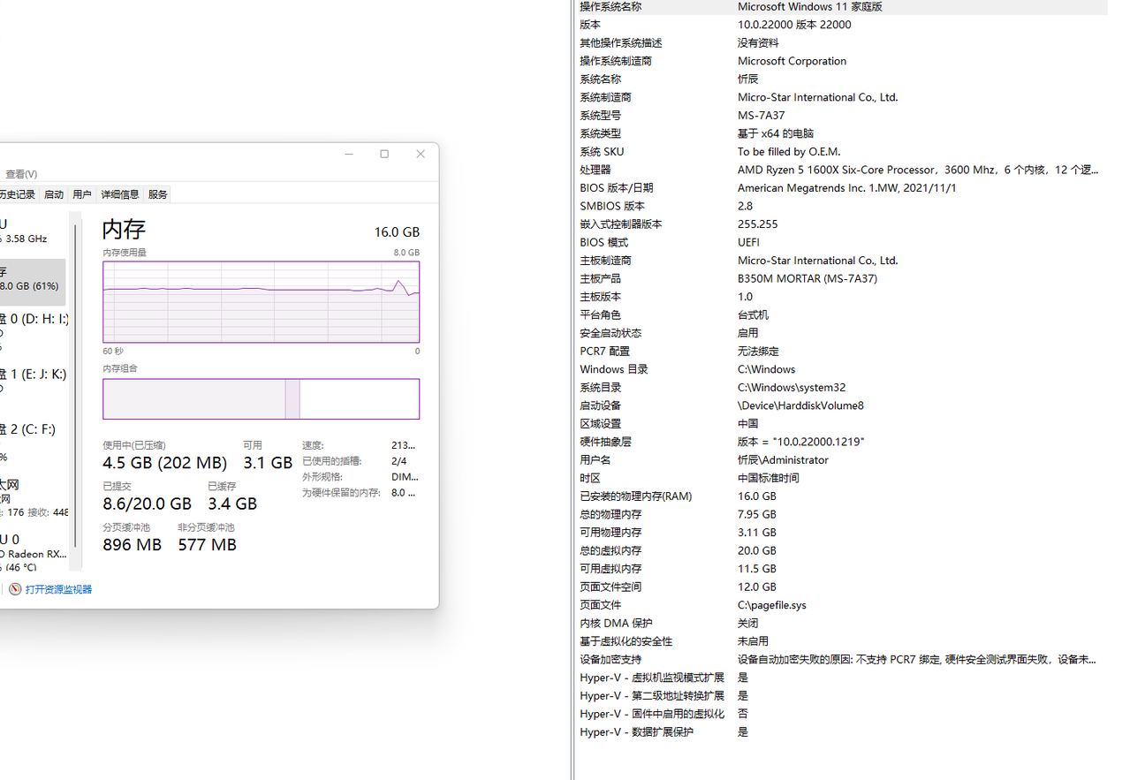The height and width of the screenshot is (780, 1145).
Task: Select the BIOS 版本/日期 row
Action: pyautogui.click(x=841, y=188)
